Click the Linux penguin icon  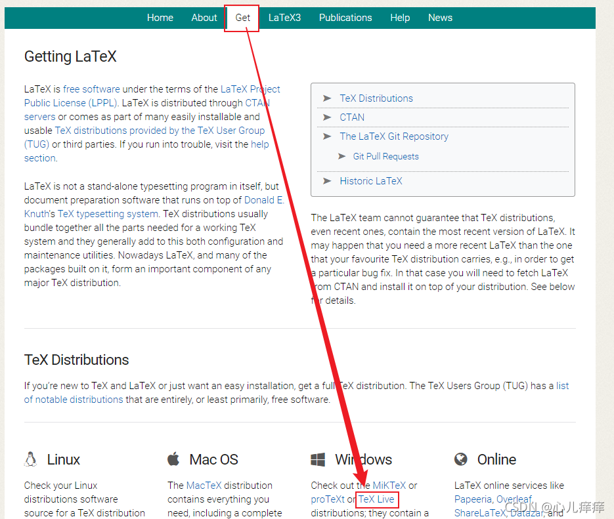click(x=31, y=459)
